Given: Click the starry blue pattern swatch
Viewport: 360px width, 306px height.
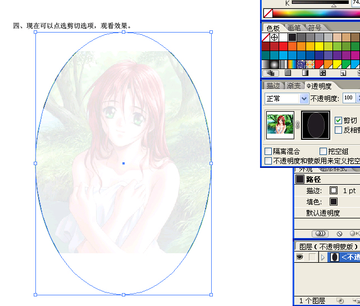Looking at the screenshot, I should [301, 64].
